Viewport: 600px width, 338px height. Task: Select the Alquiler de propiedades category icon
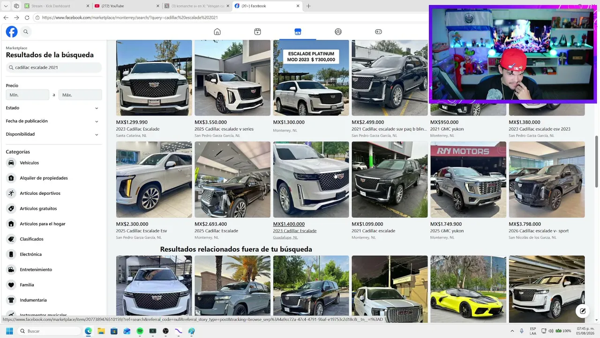coord(11,178)
